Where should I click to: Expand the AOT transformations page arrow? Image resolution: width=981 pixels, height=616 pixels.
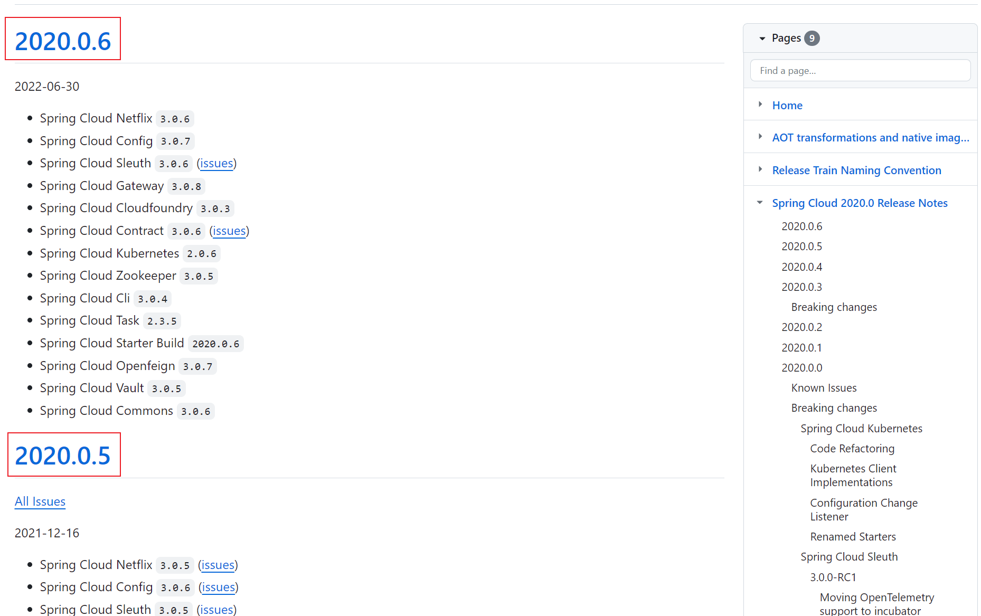(x=760, y=137)
